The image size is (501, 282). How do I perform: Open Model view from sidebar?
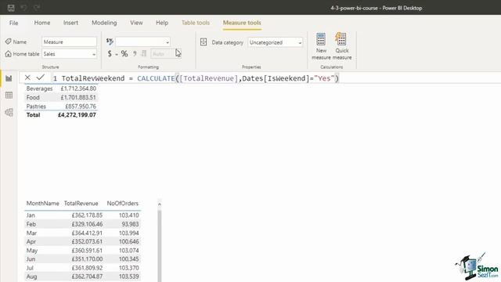click(9, 112)
